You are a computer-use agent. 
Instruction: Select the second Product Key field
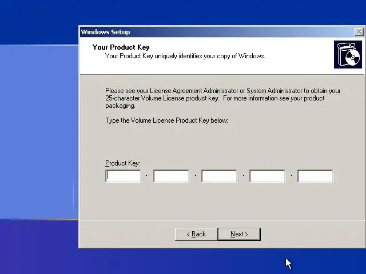(171, 176)
